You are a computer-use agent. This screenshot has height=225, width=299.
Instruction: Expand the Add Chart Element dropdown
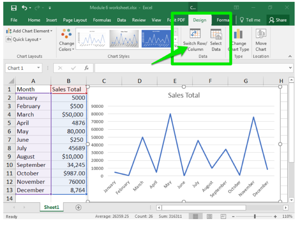29,31
